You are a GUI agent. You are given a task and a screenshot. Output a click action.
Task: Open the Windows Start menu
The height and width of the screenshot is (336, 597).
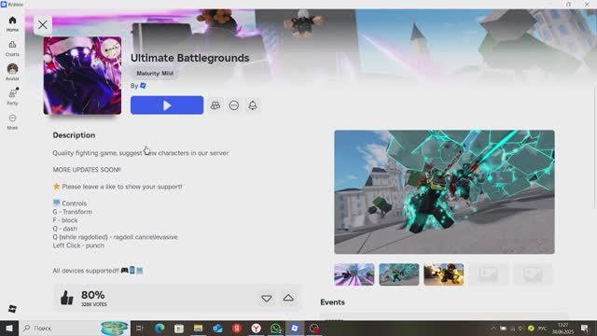[x=9, y=328]
